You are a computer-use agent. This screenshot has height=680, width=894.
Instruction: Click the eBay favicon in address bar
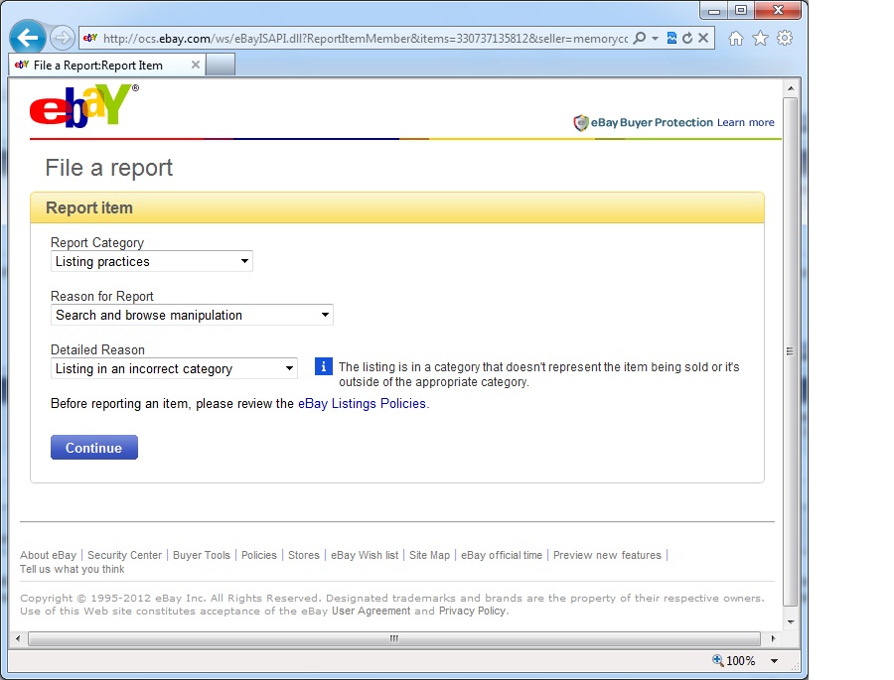(90, 38)
